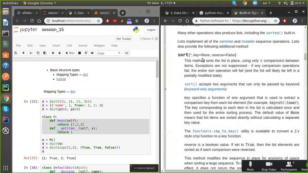Click the Logout button
The image size is (308, 173).
tap(151, 30)
